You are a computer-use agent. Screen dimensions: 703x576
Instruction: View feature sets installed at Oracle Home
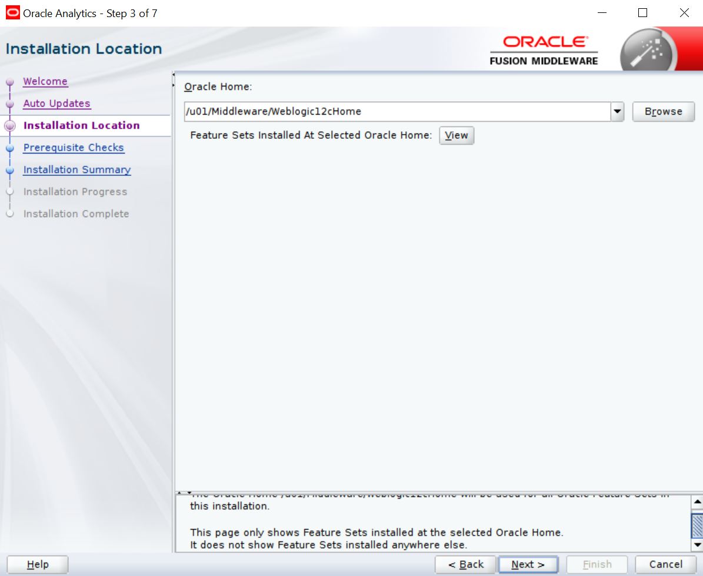point(457,135)
